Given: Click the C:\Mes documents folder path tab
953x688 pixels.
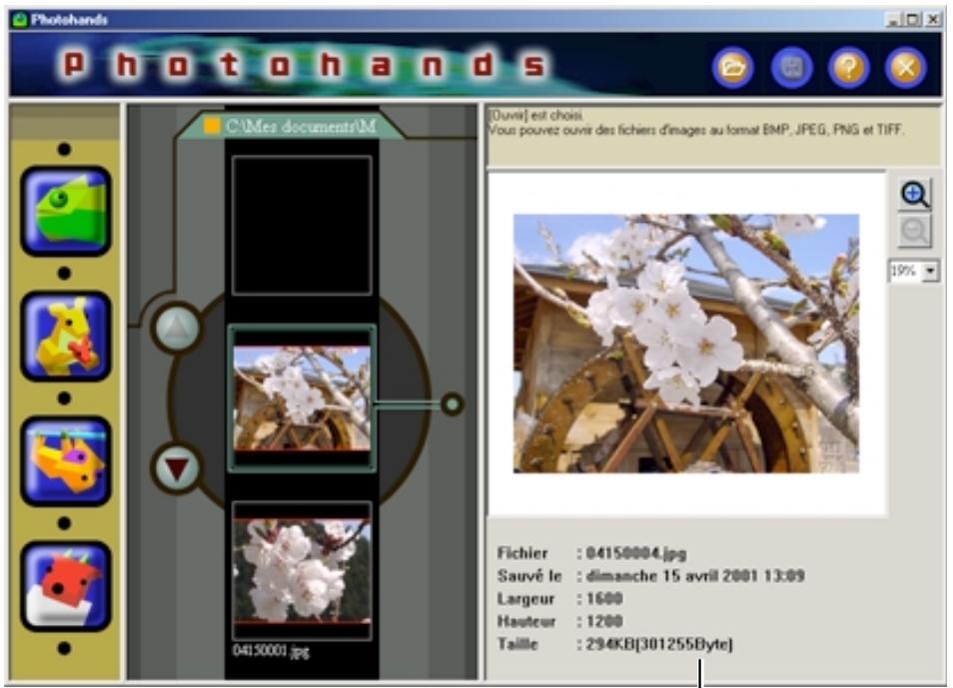Looking at the screenshot, I should coord(293,127).
